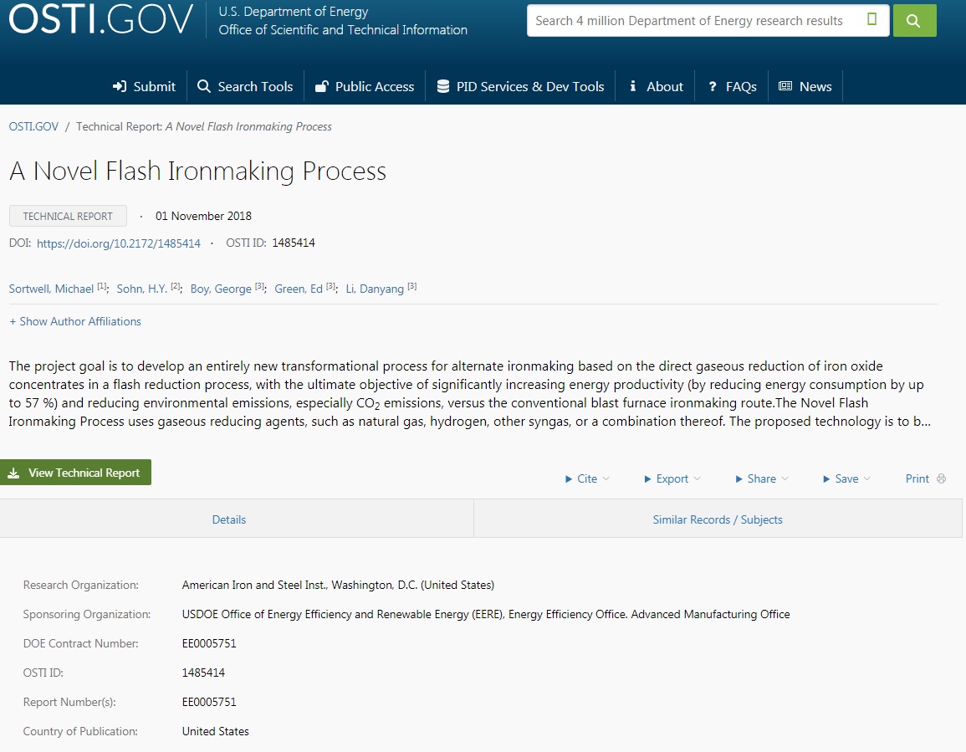Click the News newspaper icon
Image resolution: width=966 pixels, height=752 pixels.
785,85
